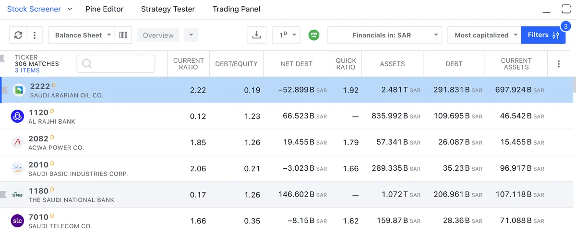Open Most capitalized screen dropdown
This screenshot has width=576, height=233.
coord(484,35)
